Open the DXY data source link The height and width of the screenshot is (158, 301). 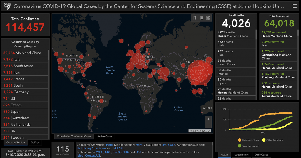pyautogui.click(x=138, y=152)
